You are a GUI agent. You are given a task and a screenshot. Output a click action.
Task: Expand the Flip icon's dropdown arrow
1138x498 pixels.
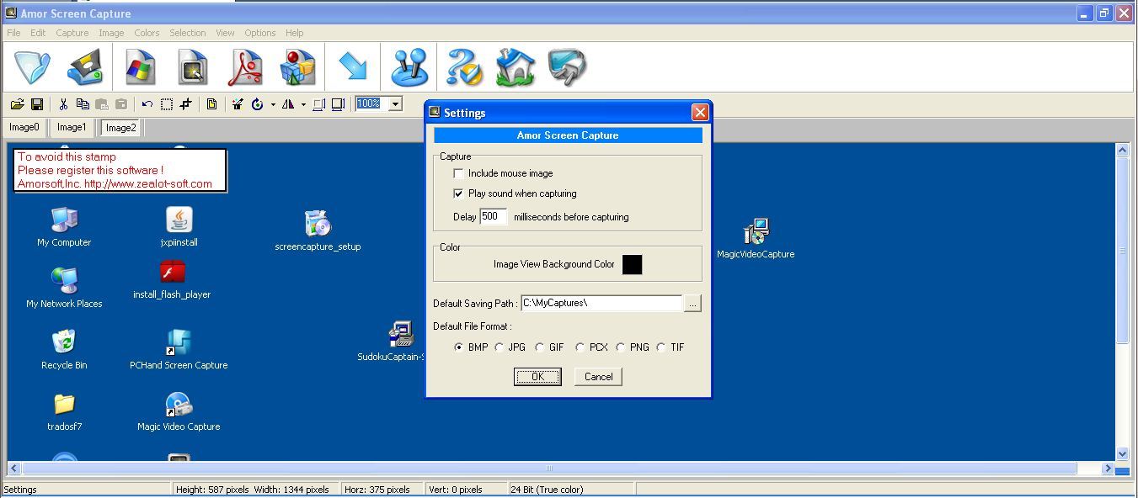(303, 104)
